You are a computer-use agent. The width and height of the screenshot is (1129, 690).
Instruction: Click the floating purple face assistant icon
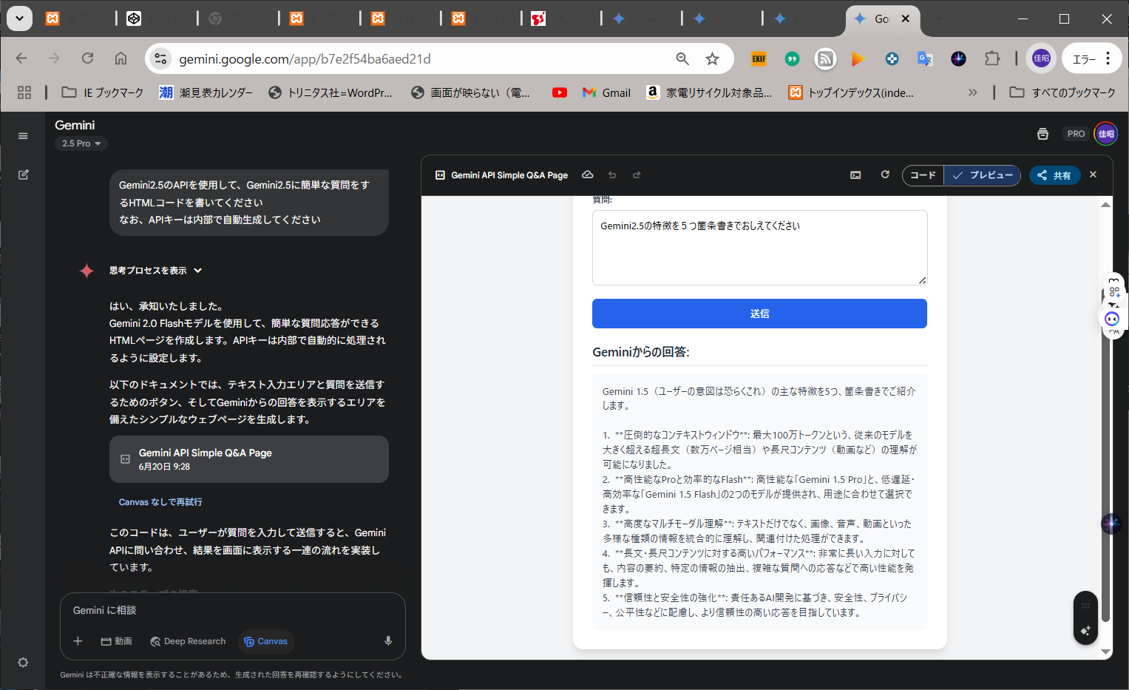pos(1112,319)
